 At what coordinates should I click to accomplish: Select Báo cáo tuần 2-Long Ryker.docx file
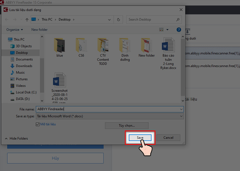tap(168, 54)
